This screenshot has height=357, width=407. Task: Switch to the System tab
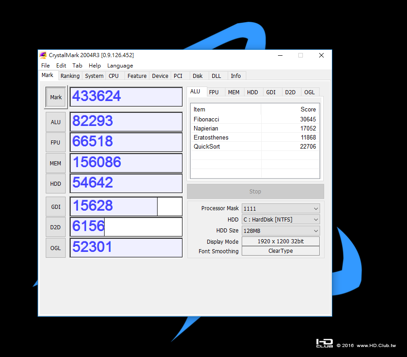pos(94,76)
